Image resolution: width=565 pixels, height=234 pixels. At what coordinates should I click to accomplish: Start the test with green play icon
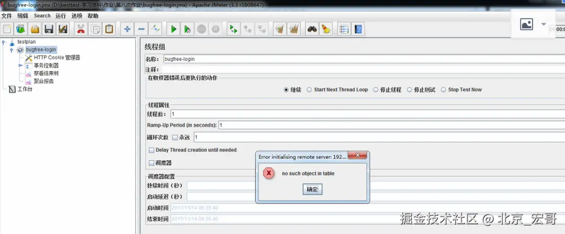tap(173, 29)
